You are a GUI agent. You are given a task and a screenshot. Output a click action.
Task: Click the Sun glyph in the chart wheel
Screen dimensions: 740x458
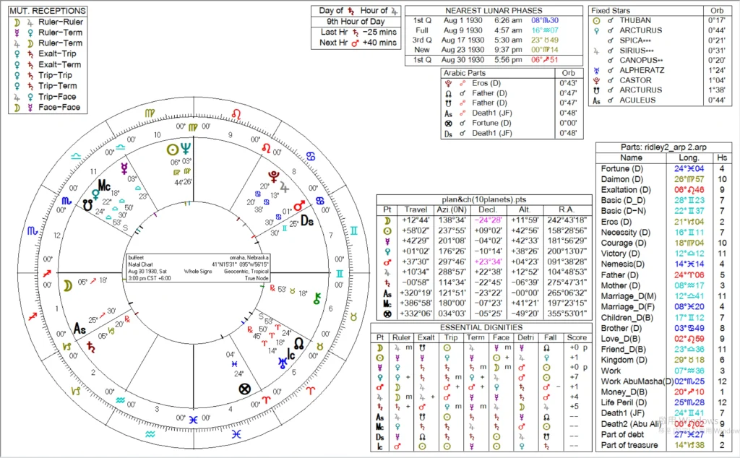click(173, 149)
